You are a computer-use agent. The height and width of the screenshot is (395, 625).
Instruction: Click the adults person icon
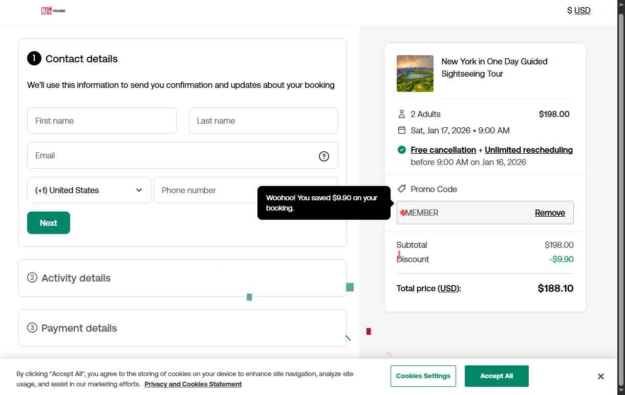click(x=402, y=114)
